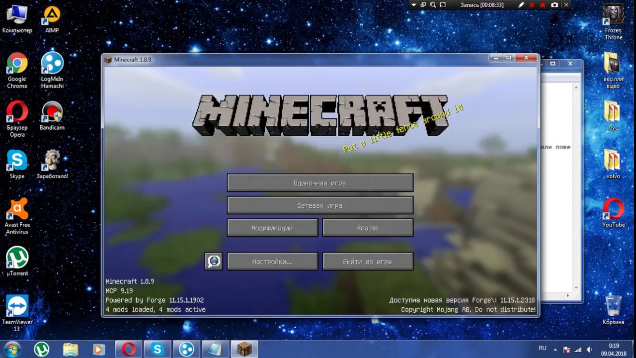Viewport: 636px width, 358px height.
Task: Minimize the Minecraft window
Action: (x=495, y=58)
